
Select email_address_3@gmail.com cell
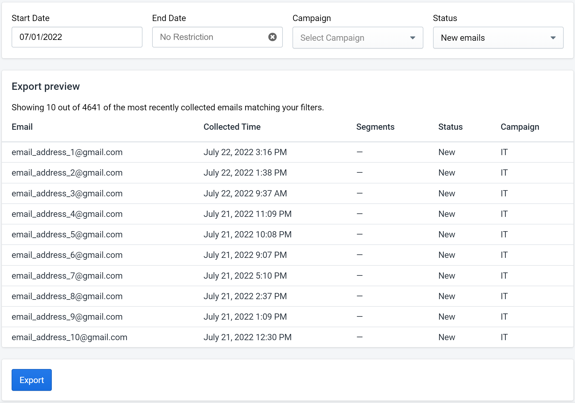pyautogui.click(x=67, y=193)
